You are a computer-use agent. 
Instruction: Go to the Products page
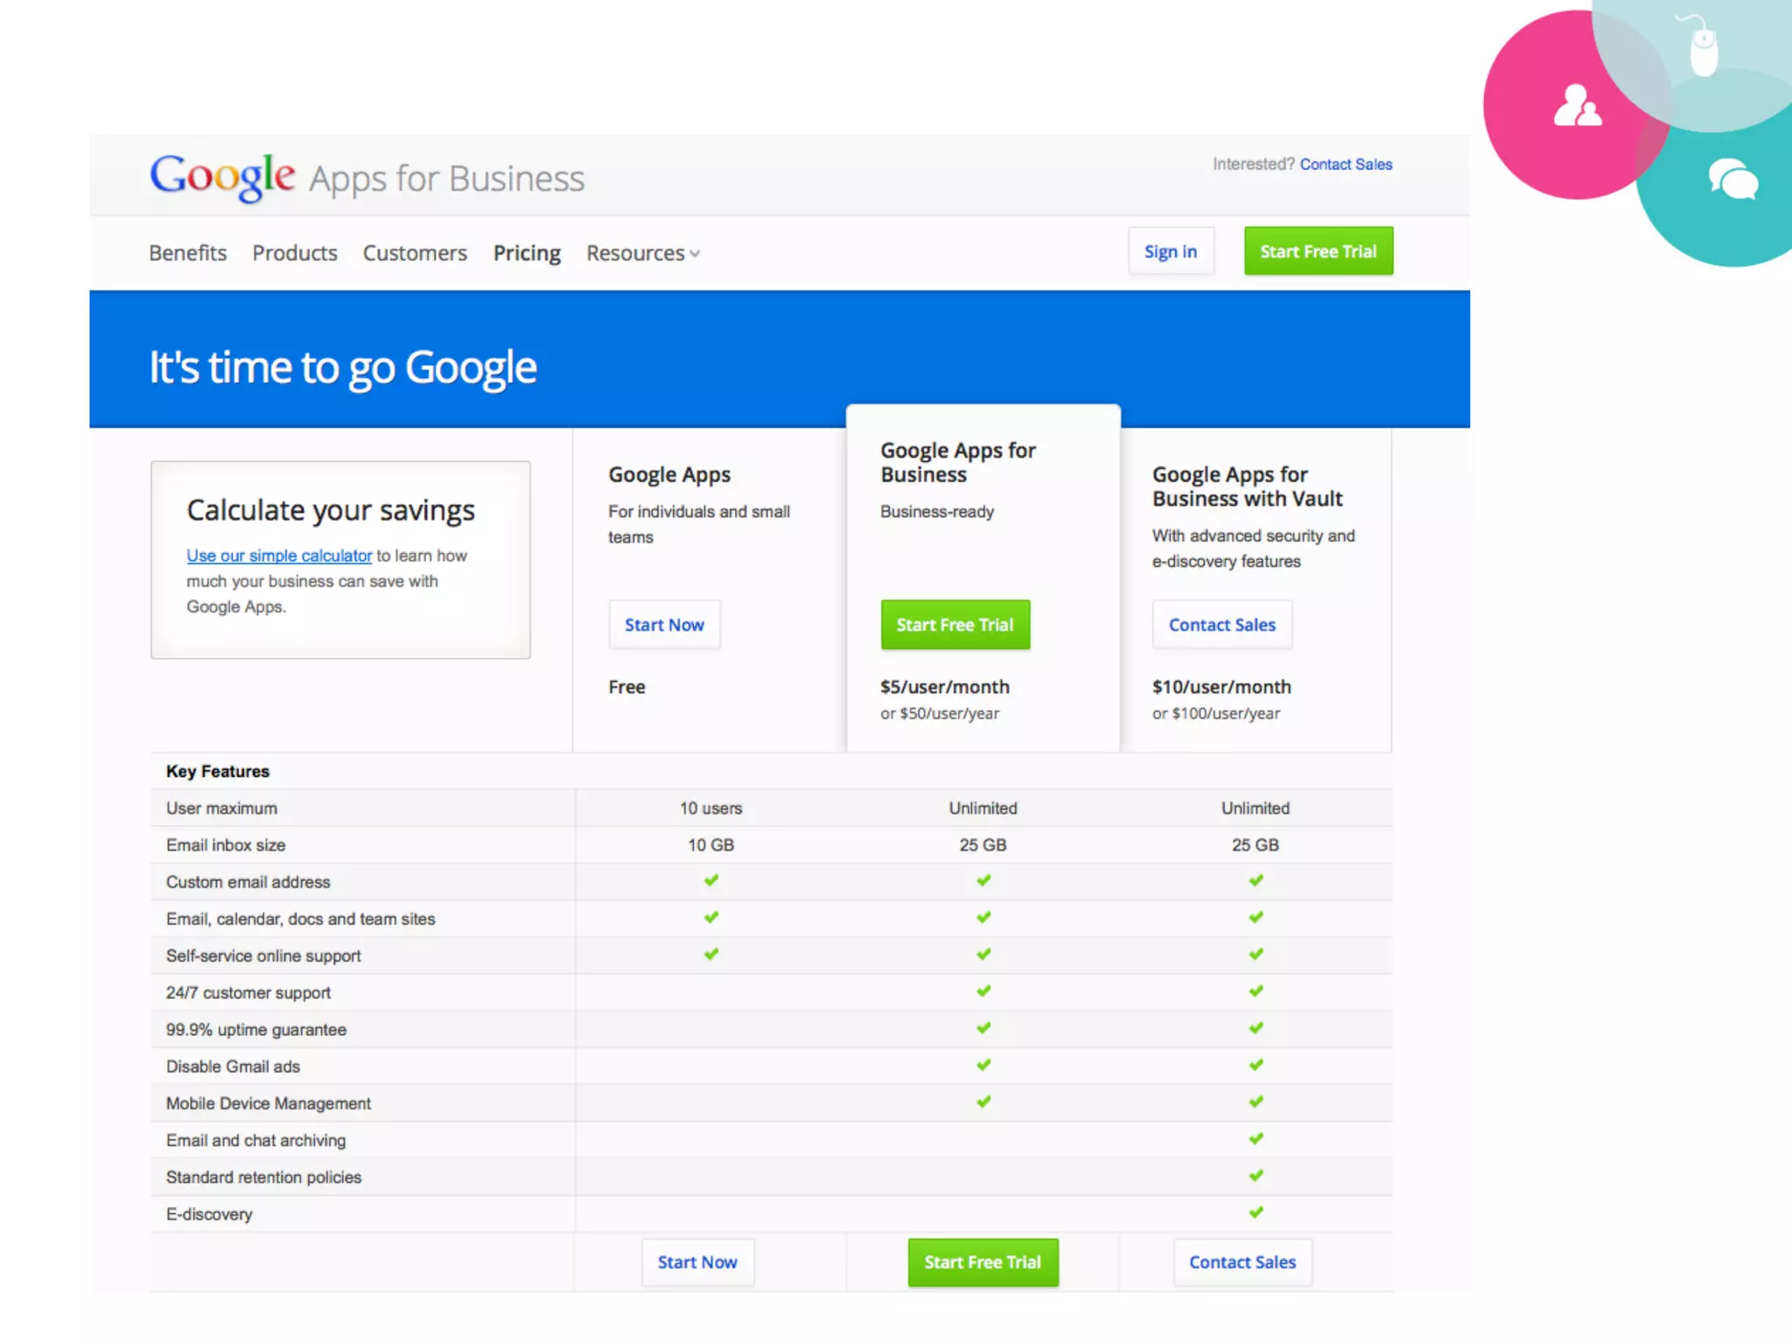pos(295,253)
